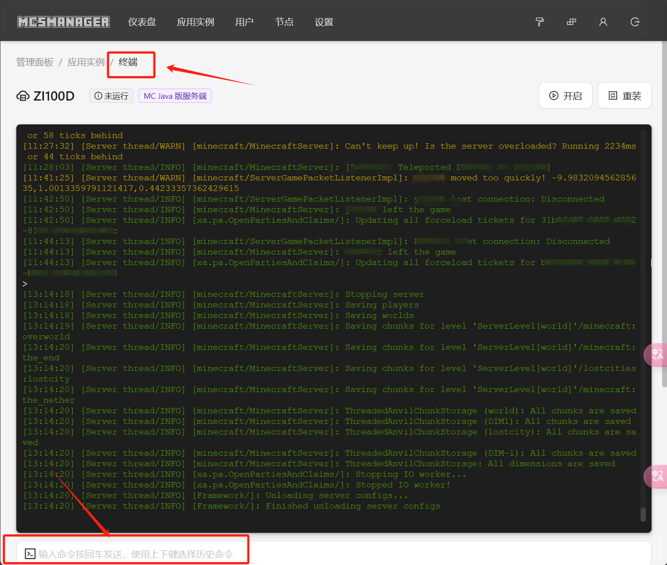Follow the 应用实例 breadcrumb link
667x565 pixels.
(86, 62)
